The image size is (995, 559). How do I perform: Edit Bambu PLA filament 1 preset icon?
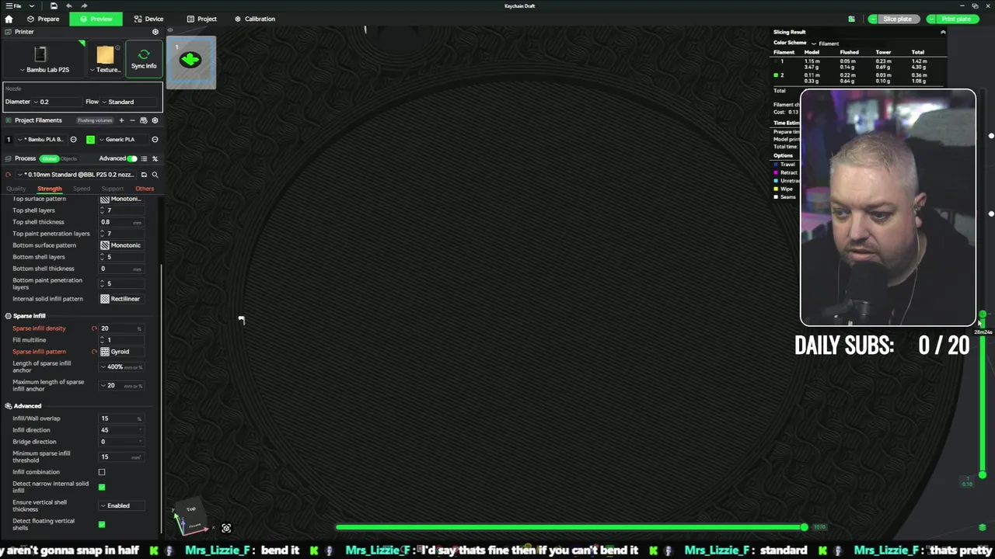(73, 140)
